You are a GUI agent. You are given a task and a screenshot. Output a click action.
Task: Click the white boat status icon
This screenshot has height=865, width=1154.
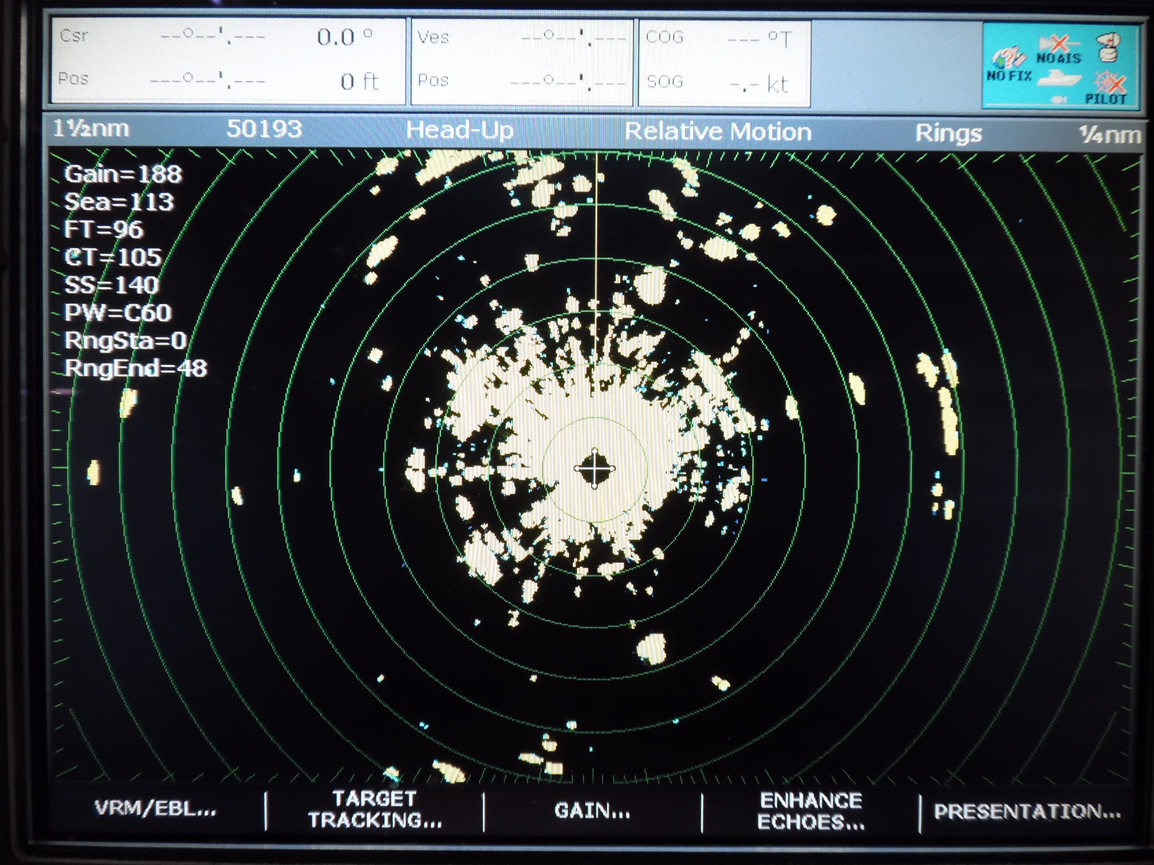pyautogui.click(x=1060, y=78)
